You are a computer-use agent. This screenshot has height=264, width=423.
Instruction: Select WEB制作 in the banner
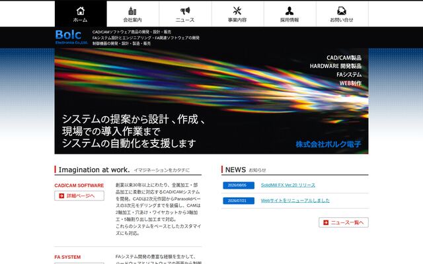(x=350, y=83)
